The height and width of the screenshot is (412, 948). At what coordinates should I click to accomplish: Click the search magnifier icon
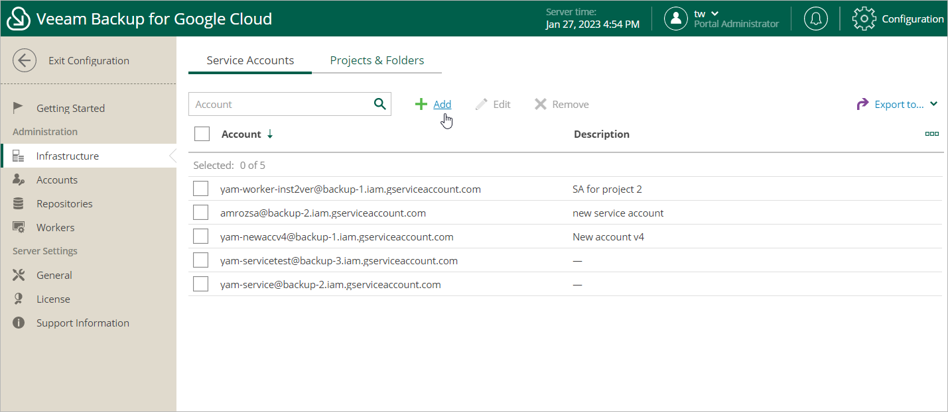point(379,103)
